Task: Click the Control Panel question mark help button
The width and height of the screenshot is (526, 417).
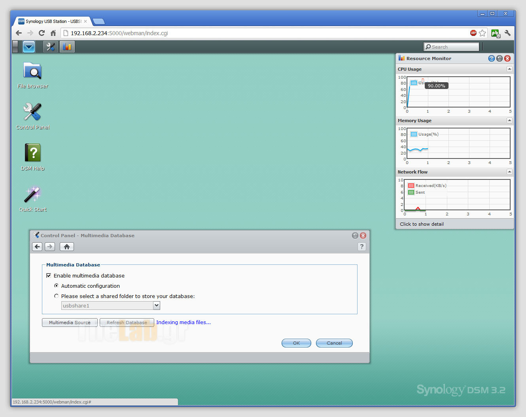Action: [361, 247]
